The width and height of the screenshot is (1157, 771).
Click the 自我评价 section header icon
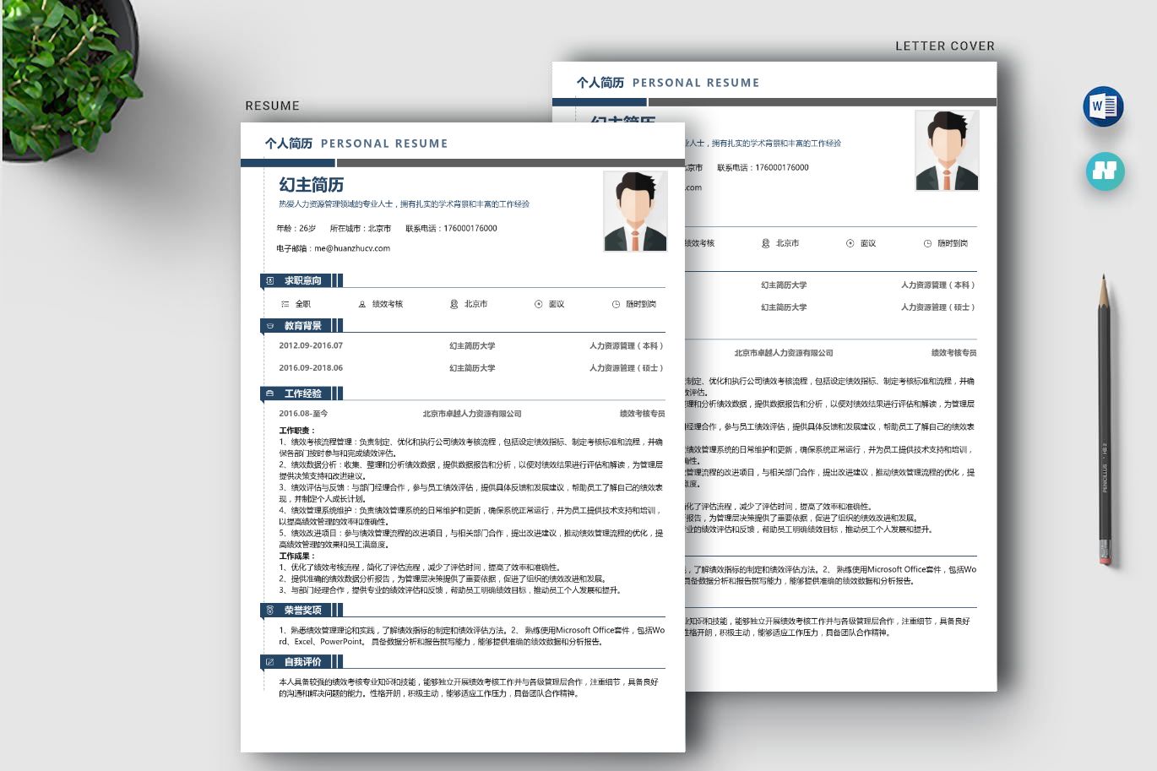(x=270, y=662)
